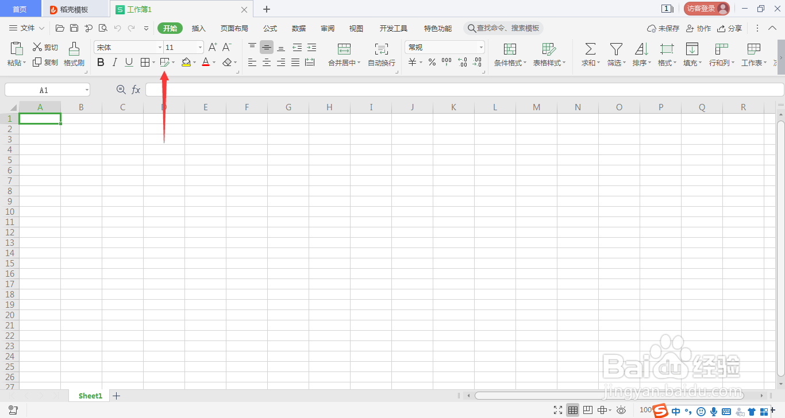Toggle Wrap Text (自动换行)
This screenshot has height=418, width=785.
(x=382, y=55)
